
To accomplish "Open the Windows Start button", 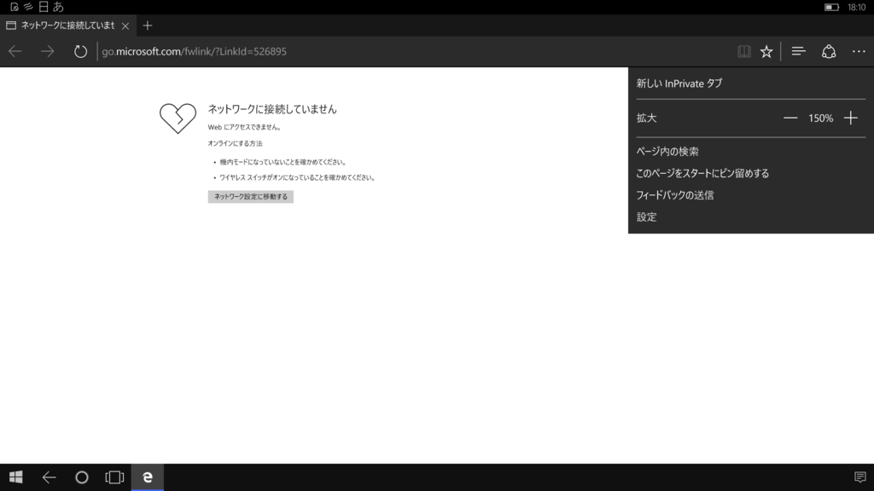I will click(x=15, y=477).
